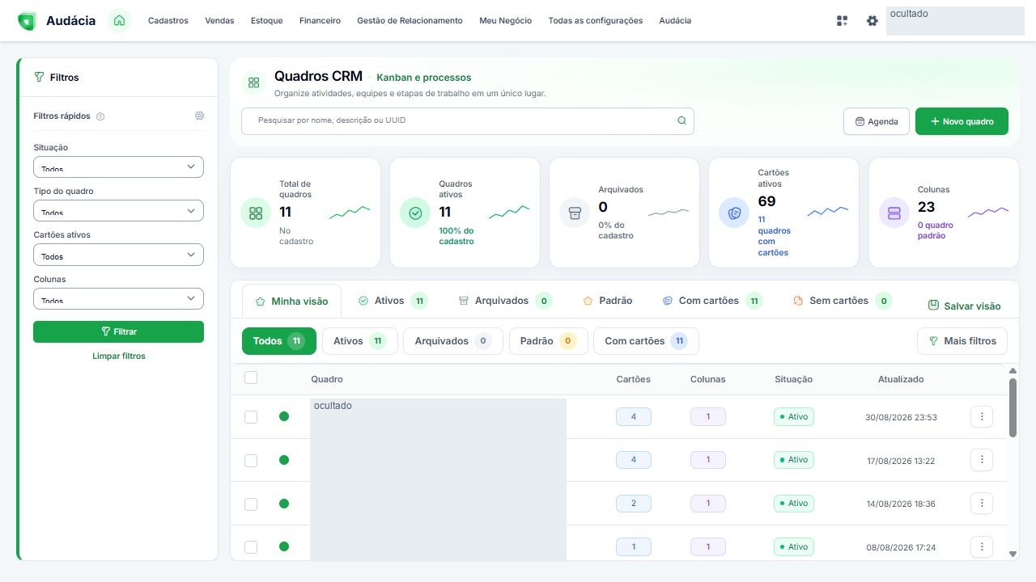Click Salvar visão
The image size is (1036, 582).
964,306
